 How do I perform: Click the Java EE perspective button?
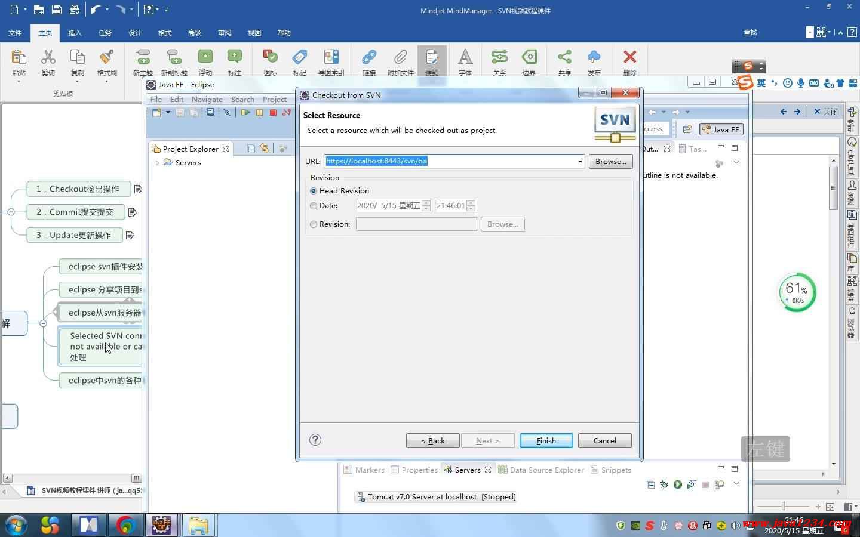pos(721,129)
